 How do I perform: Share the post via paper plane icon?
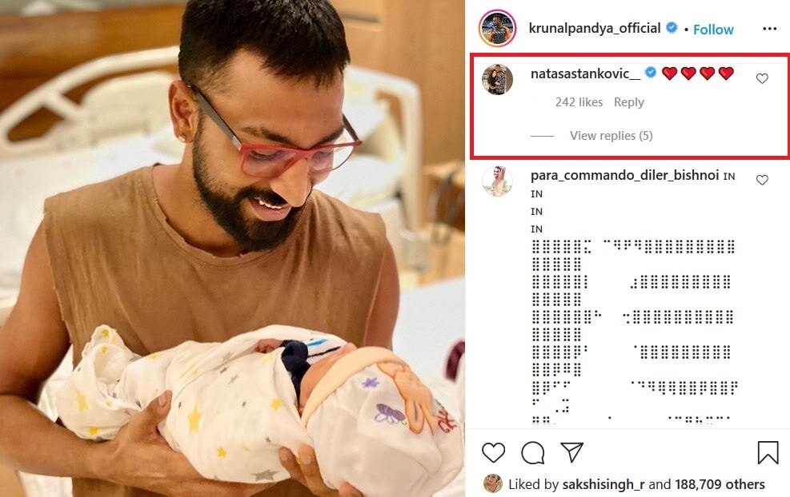(x=571, y=452)
